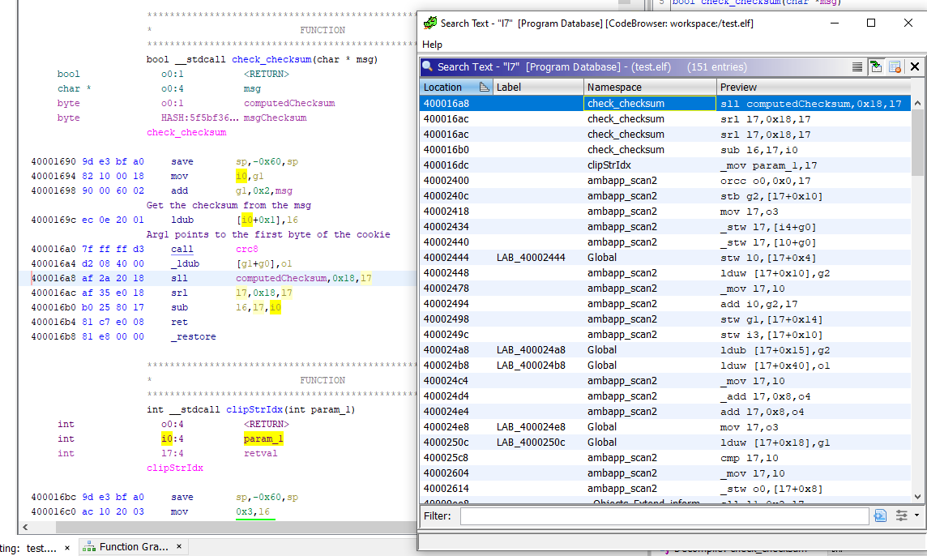Click the scroll-down arrow of the results table
The width and height of the screenshot is (927, 556).
917,496
